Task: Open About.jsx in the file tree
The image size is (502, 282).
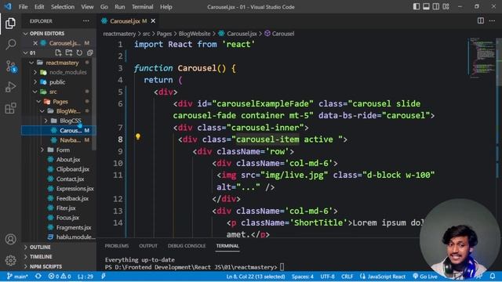Action: coord(68,160)
